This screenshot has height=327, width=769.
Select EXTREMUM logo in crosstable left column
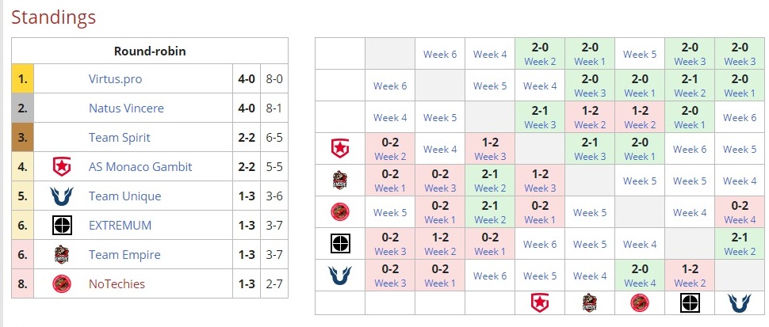[x=339, y=244]
